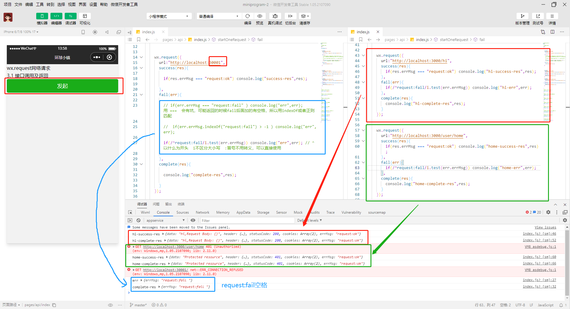This screenshot has width=570, height=309.
Task: Click the simulator record/stop icon
Action: coord(95,32)
